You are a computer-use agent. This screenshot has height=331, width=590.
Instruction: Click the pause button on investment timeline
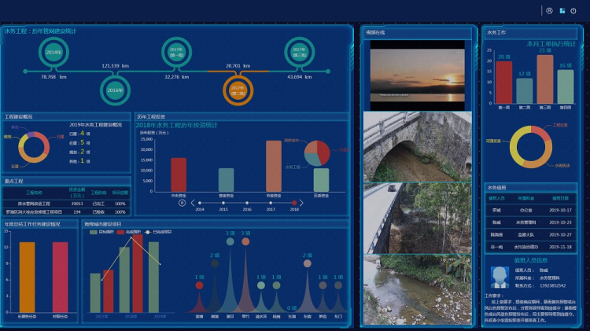coord(183,202)
